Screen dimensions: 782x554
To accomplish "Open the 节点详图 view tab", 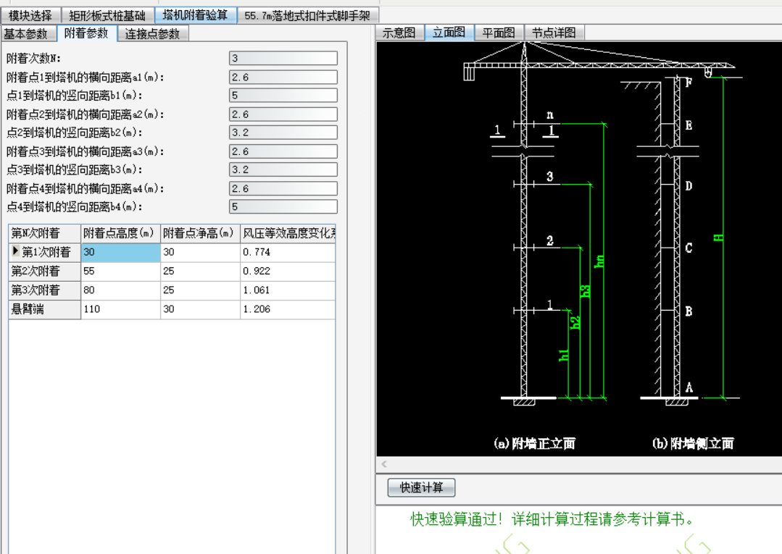I will (x=554, y=33).
